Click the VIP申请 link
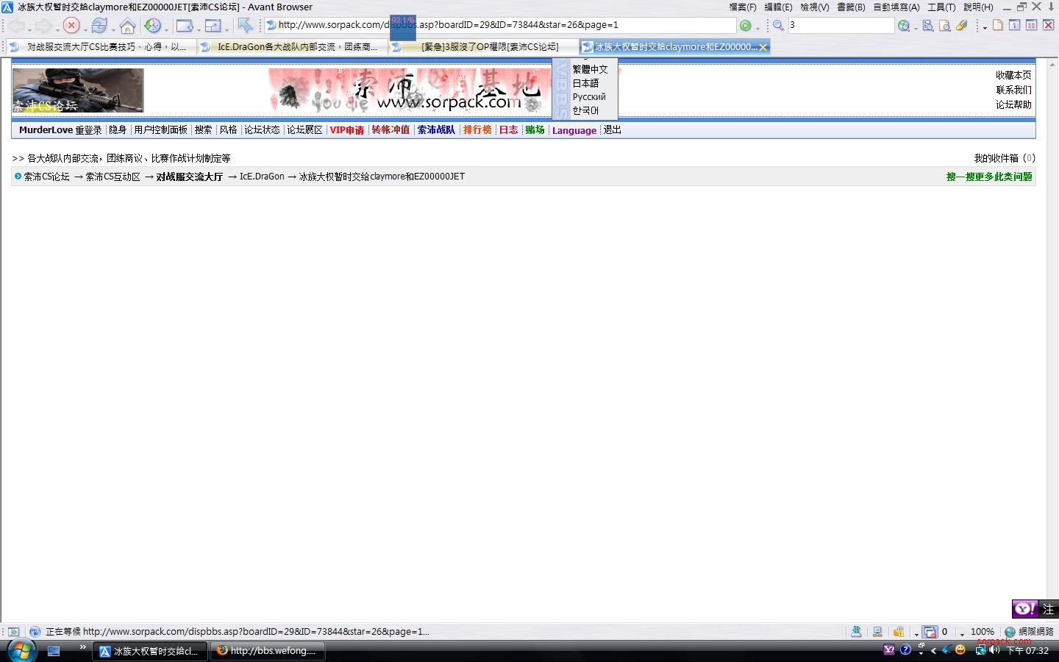This screenshot has width=1059, height=662. (346, 130)
